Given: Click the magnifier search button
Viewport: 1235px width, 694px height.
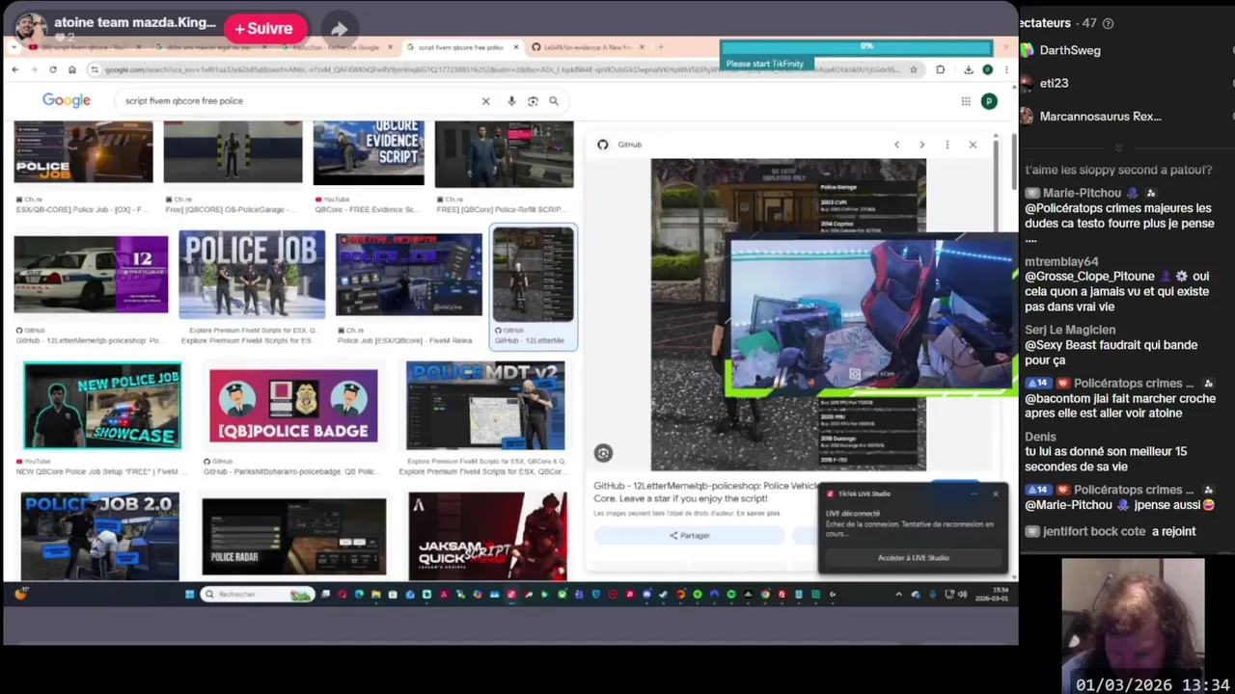Looking at the screenshot, I should click(x=554, y=101).
